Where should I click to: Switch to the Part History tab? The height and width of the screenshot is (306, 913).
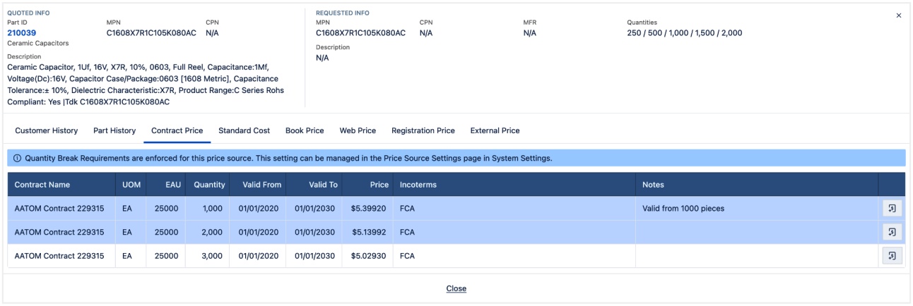pos(114,130)
